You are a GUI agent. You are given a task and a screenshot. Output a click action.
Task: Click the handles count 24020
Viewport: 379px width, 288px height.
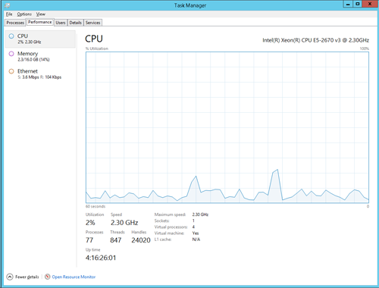[x=141, y=240]
